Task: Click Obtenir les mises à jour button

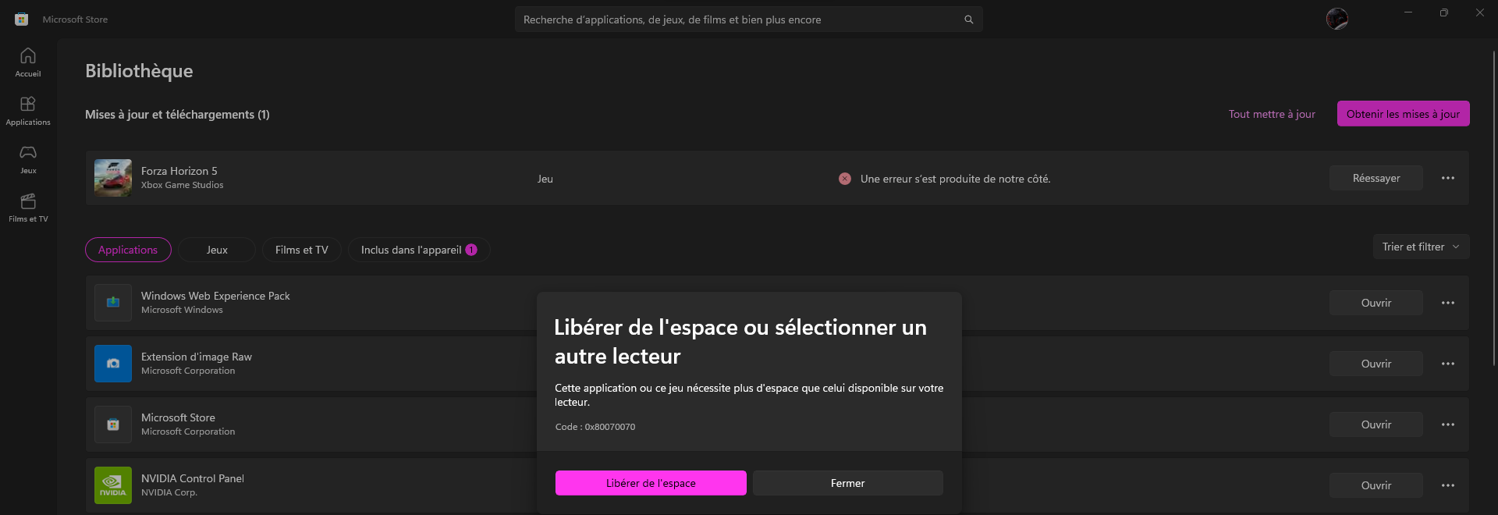Action: 1402,114
